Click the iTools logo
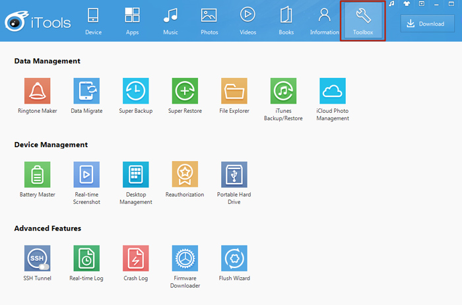This screenshot has width=462, height=305. click(38, 22)
